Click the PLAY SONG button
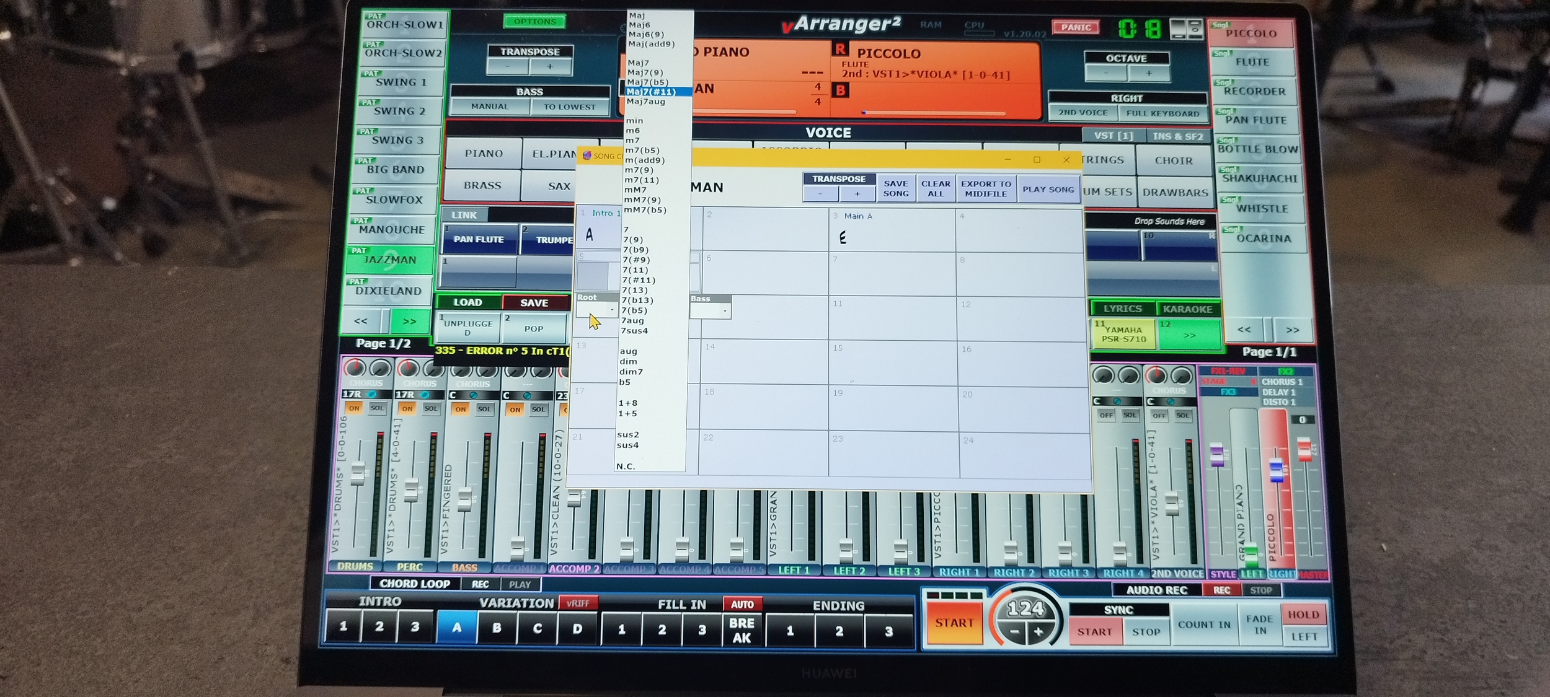 1048,190
